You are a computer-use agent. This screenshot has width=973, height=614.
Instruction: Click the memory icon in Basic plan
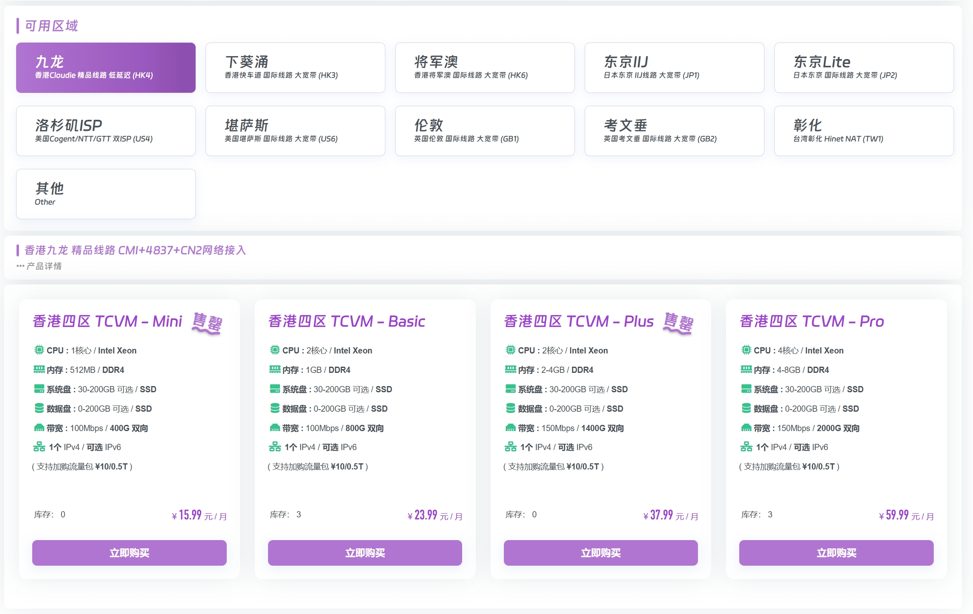275,369
